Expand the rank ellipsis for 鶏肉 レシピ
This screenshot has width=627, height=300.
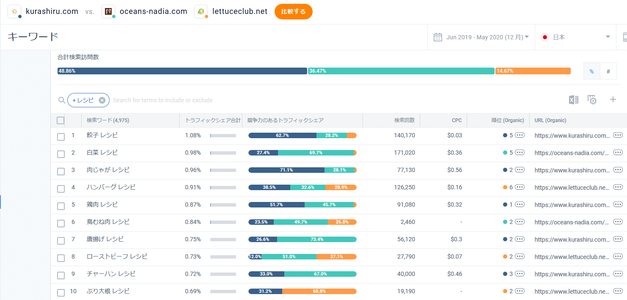click(x=520, y=205)
